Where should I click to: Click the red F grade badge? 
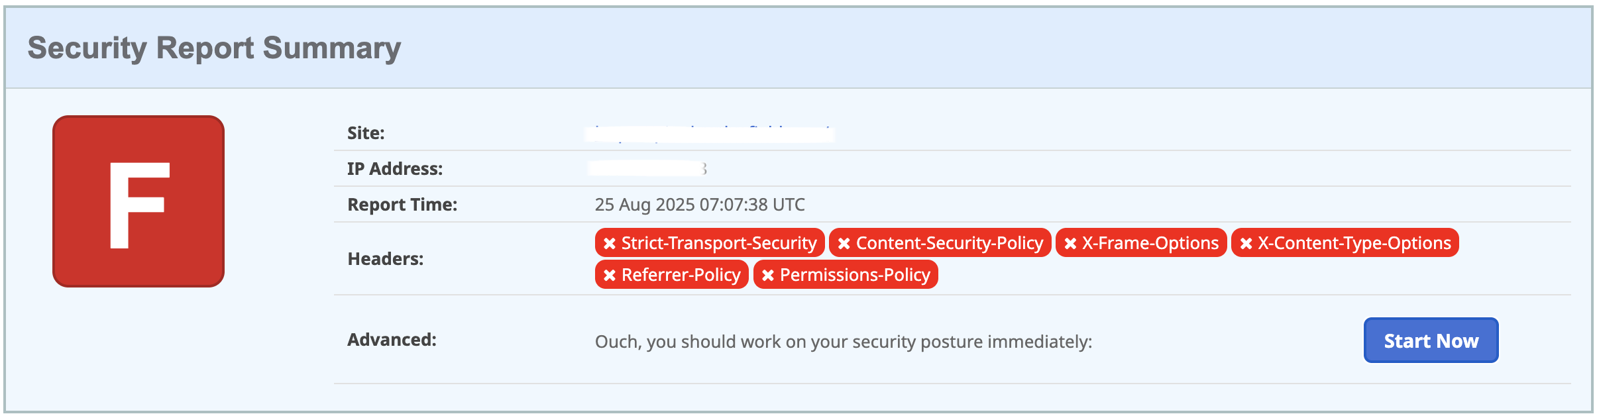pos(138,201)
